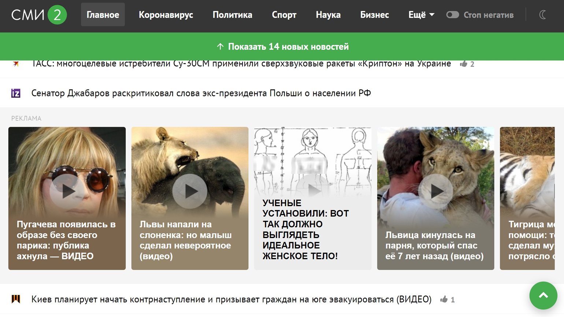Open the Сенатор Джабаров headline link
The height and width of the screenshot is (317, 564).
[201, 93]
